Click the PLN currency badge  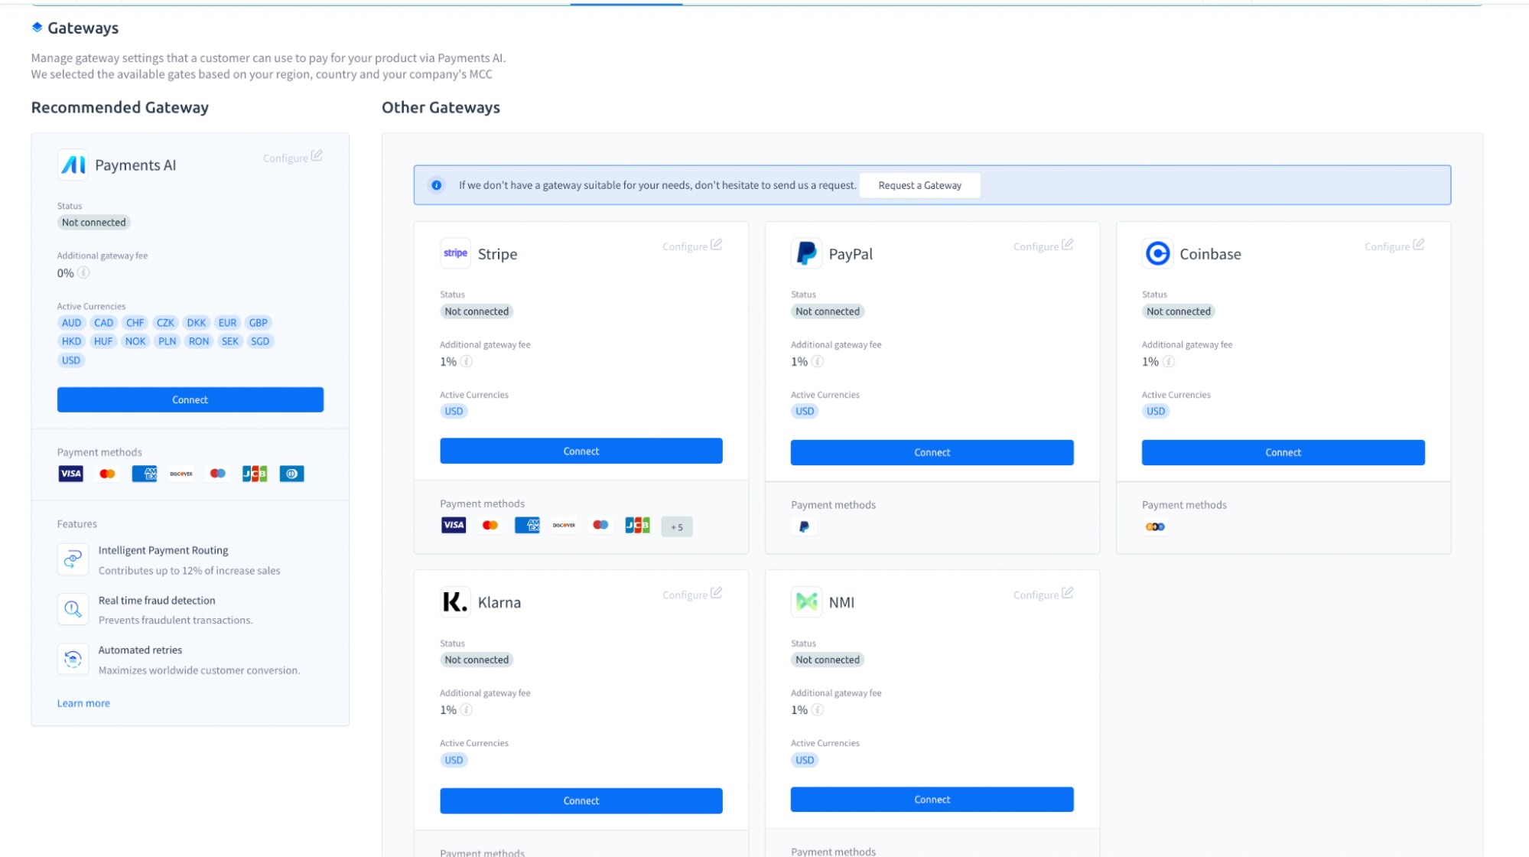click(167, 341)
